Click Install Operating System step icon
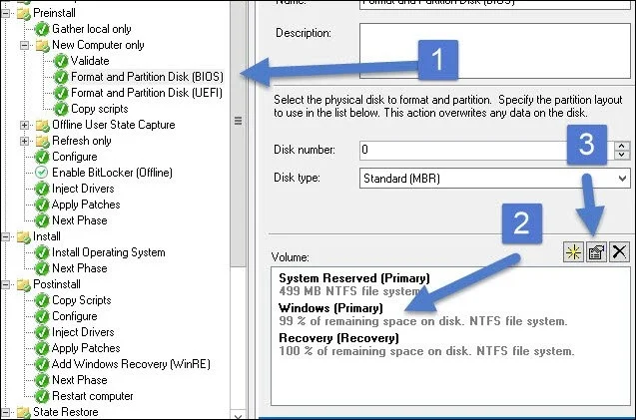Image resolution: width=636 pixels, height=420 pixels. click(42, 252)
